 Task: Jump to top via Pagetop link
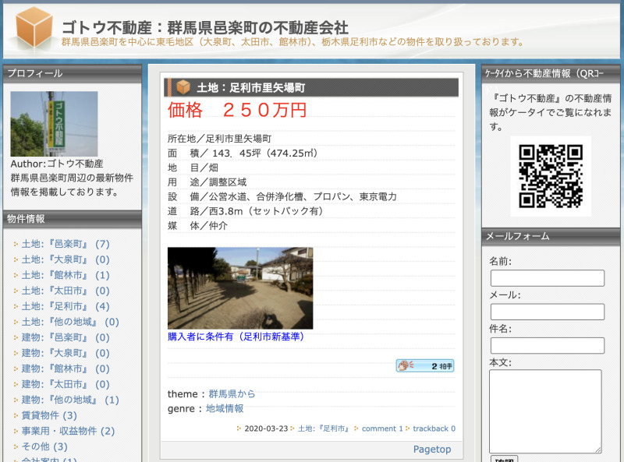[432, 450]
